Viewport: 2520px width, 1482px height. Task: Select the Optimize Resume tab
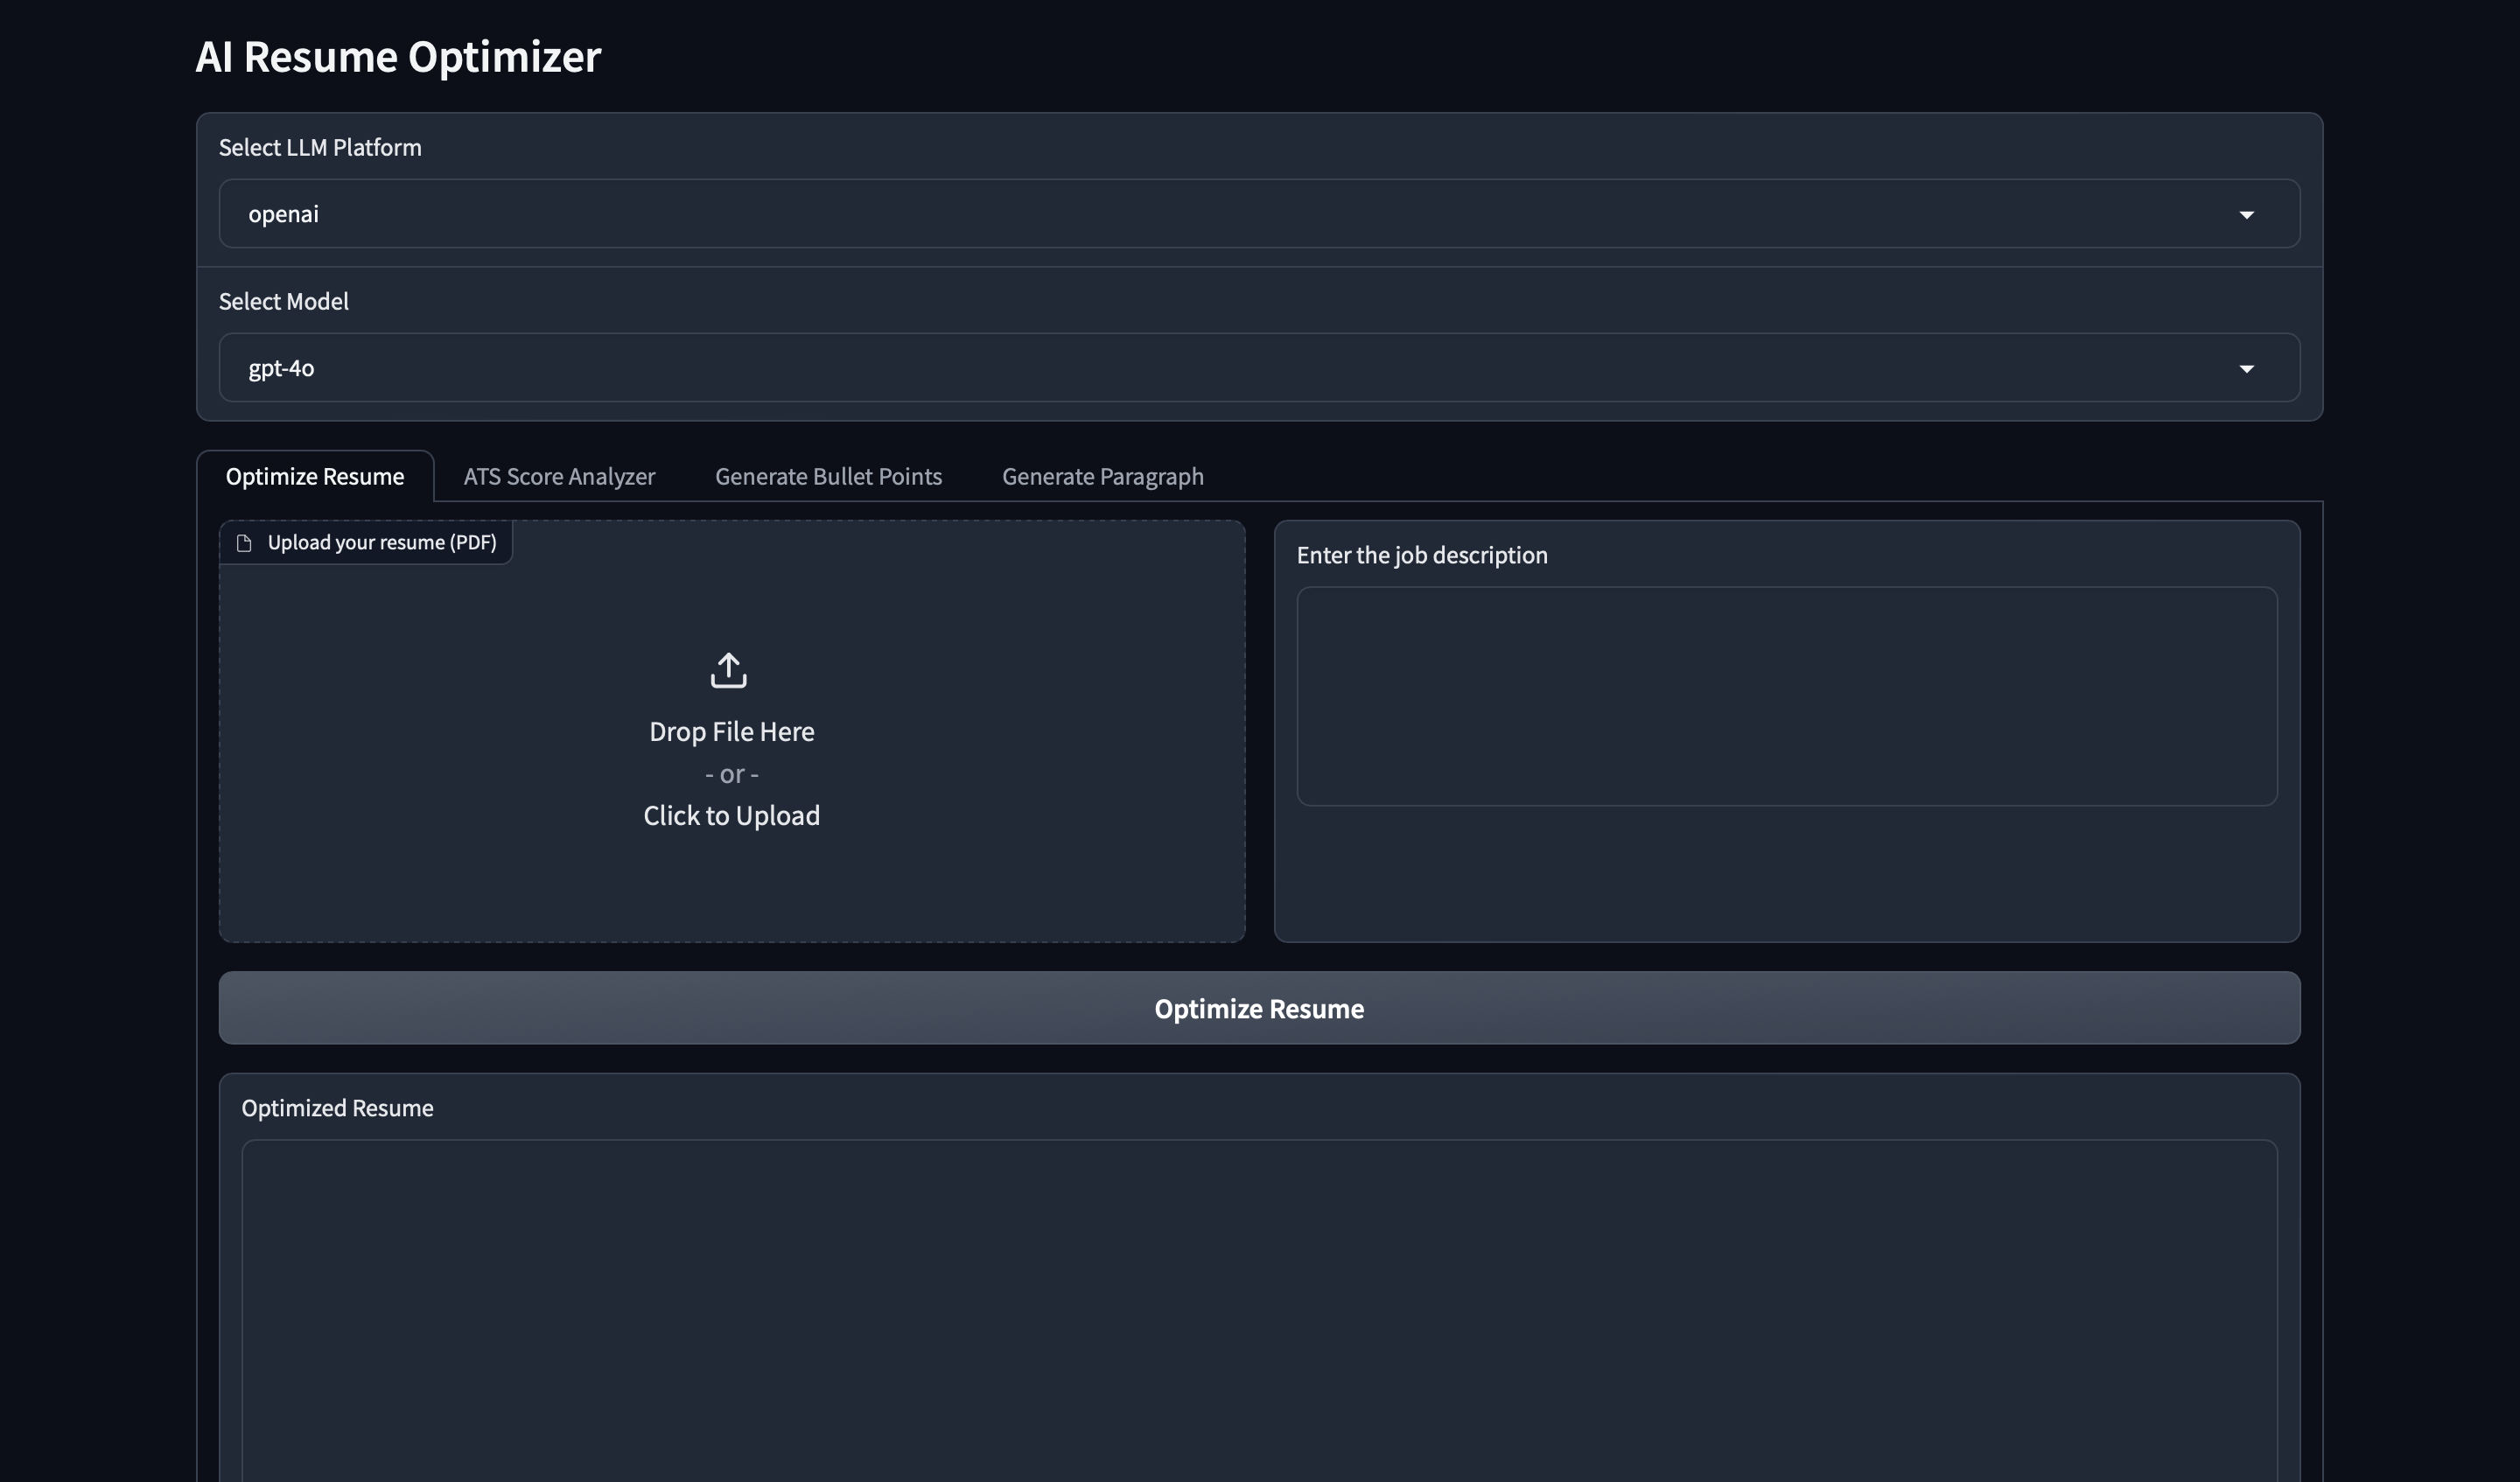(315, 476)
